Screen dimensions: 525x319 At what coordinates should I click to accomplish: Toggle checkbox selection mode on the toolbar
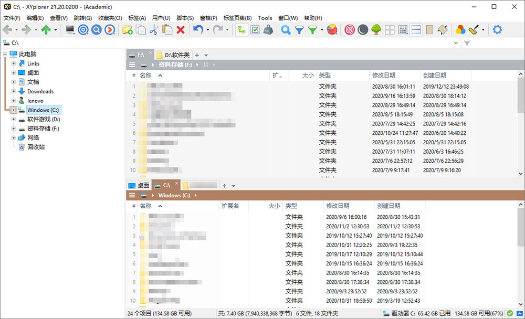point(255,30)
